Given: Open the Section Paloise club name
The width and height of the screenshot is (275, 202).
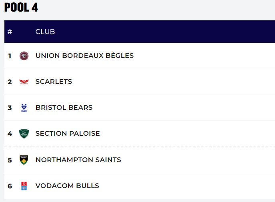Looking at the screenshot, I should (x=68, y=134).
